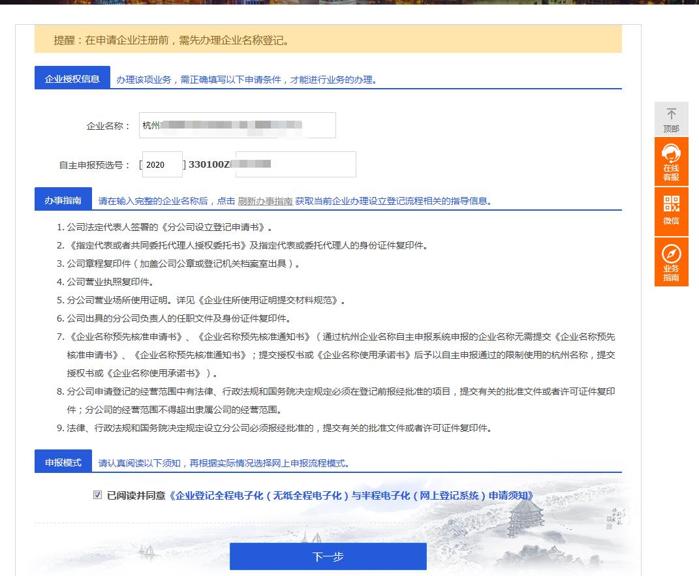Click the 顶部 back-to-top arrow
Screen dimensions: 699x576
point(672,119)
